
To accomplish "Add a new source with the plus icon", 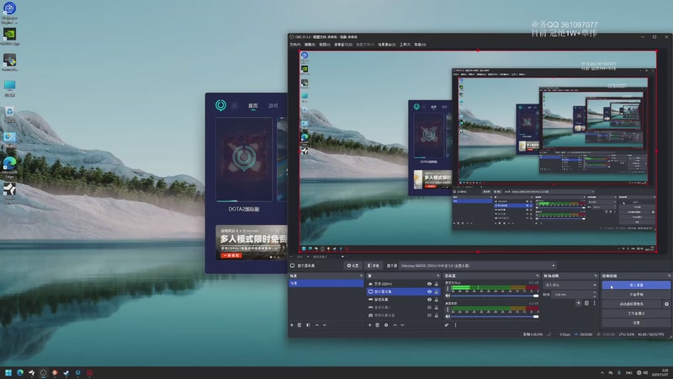I will click(x=369, y=325).
